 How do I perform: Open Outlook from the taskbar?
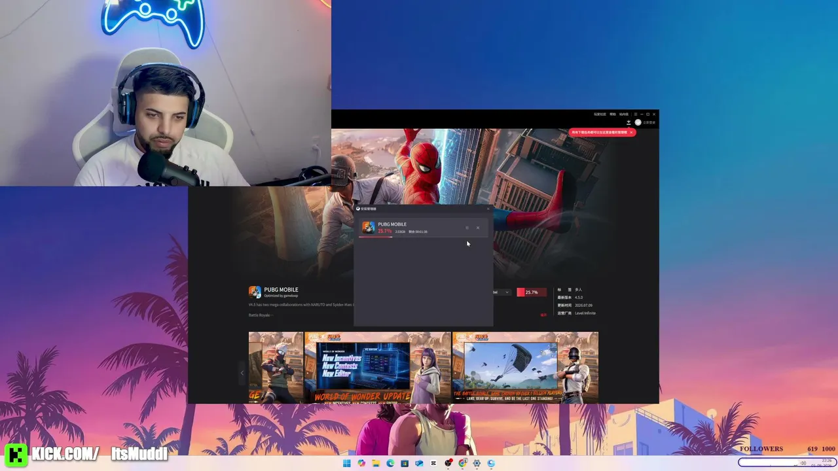pyautogui.click(x=419, y=463)
